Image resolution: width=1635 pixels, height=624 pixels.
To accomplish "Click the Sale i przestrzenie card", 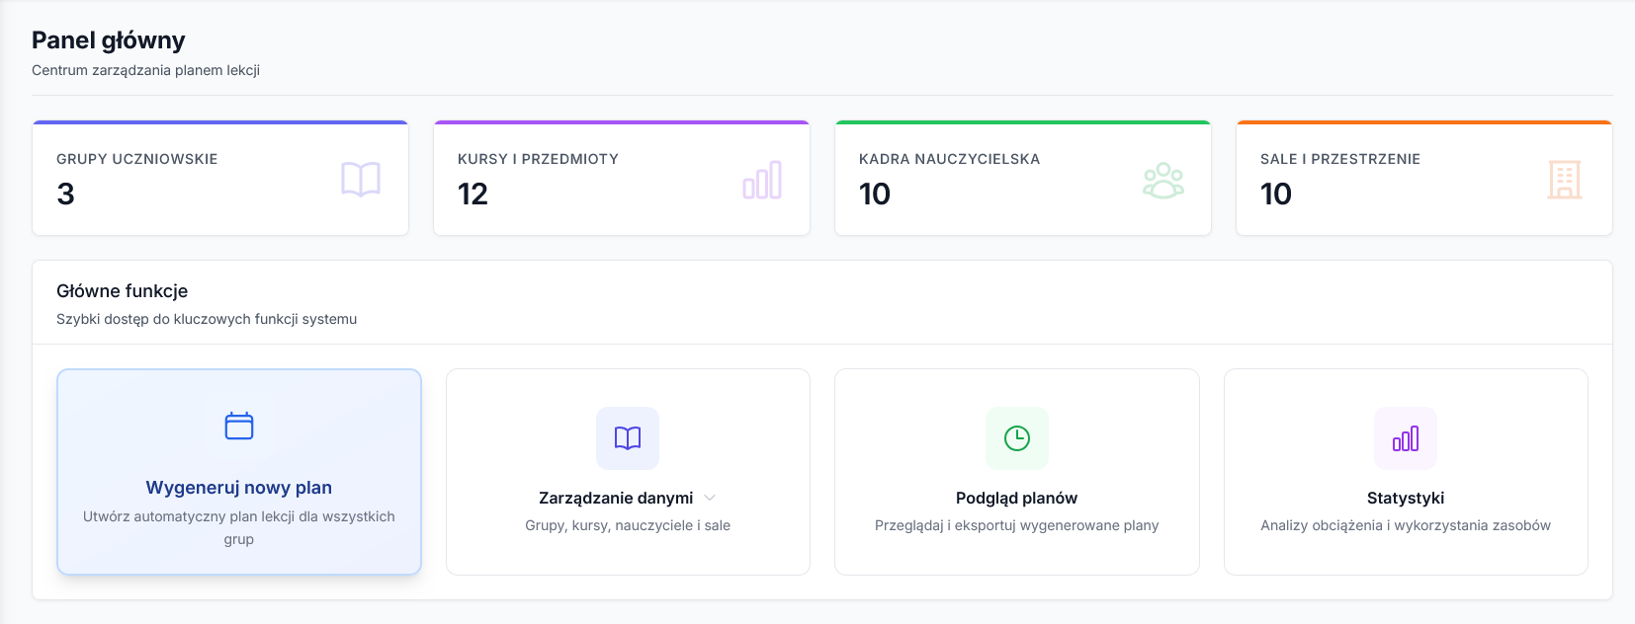I will pyautogui.click(x=1423, y=178).
